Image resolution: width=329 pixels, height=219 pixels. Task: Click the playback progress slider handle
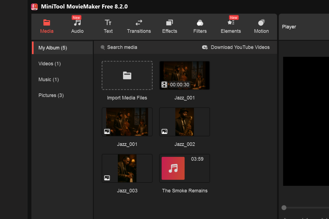click(284, 208)
